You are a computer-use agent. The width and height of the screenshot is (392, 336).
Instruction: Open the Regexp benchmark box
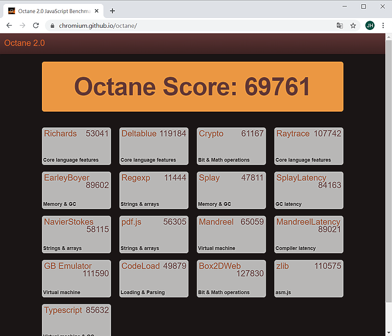(154, 190)
